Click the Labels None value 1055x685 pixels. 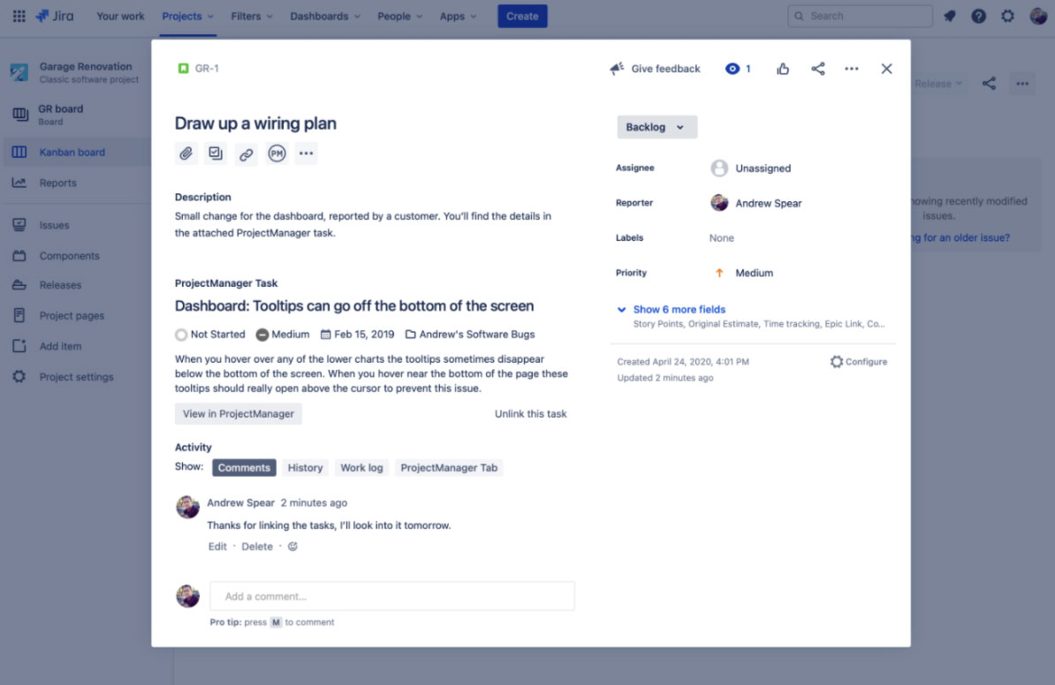click(721, 238)
